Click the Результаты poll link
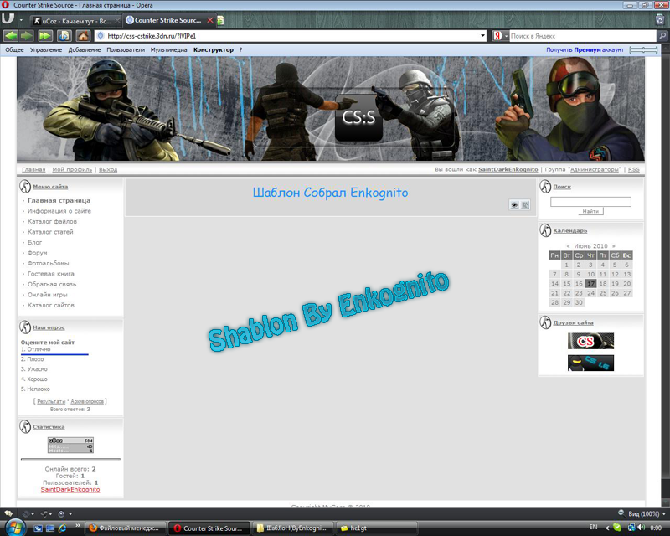The height and width of the screenshot is (536, 670). click(51, 402)
